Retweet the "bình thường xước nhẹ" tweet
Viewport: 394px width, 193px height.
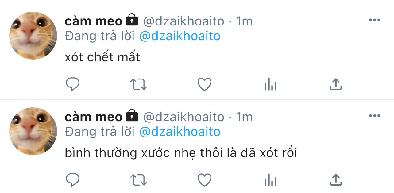pyautogui.click(x=139, y=180)
